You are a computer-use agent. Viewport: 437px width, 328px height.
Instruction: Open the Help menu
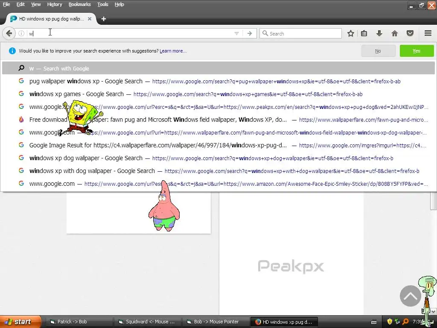[119, 4]
